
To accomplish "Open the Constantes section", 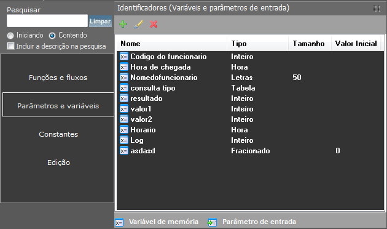I will [x=58, y=134].
